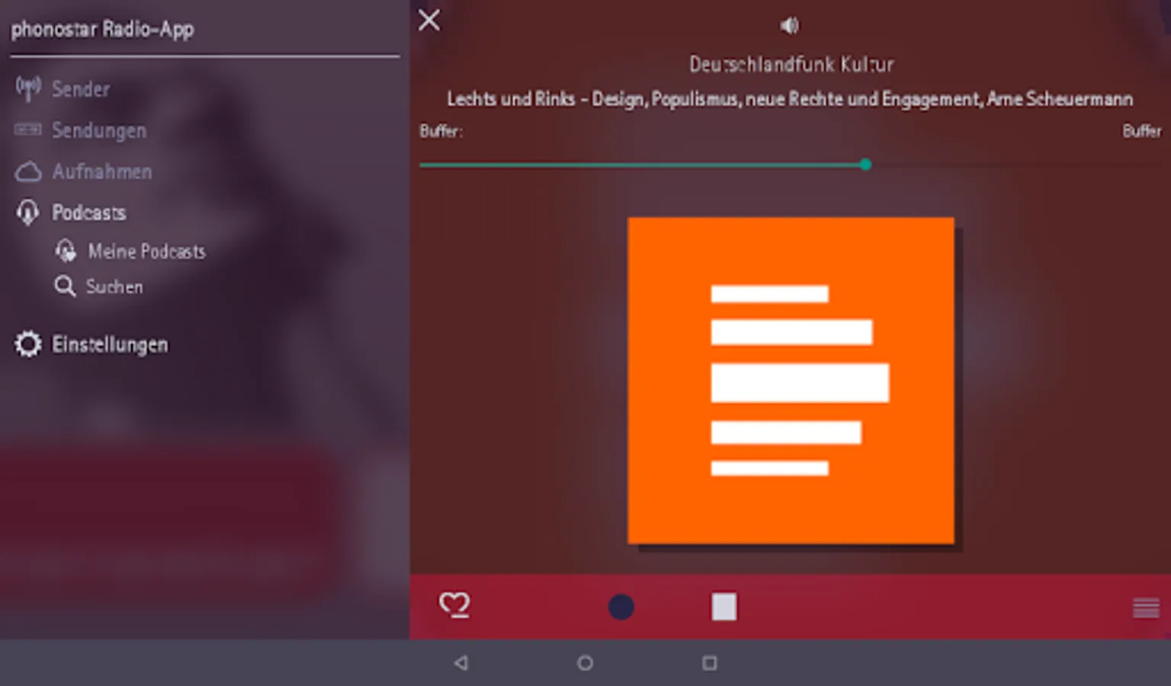
Task: Click the Suchen magnifier icon
Action: click(65, 287)
